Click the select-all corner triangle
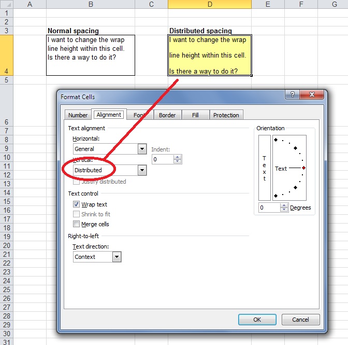Screen dimensions: 348x345 (7, 4)
